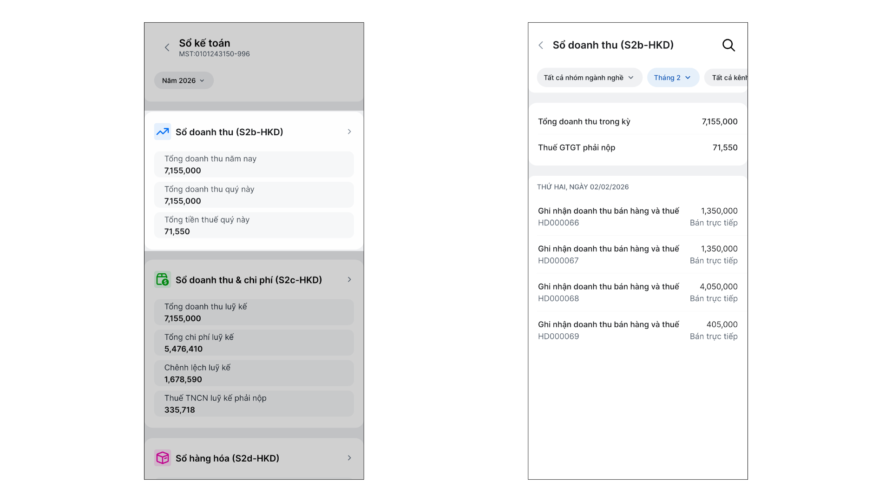Image resolution: width=892 pixels, height=502 pixels.
Task: Open invoice HD000067 entry
Action: [637, 255]
